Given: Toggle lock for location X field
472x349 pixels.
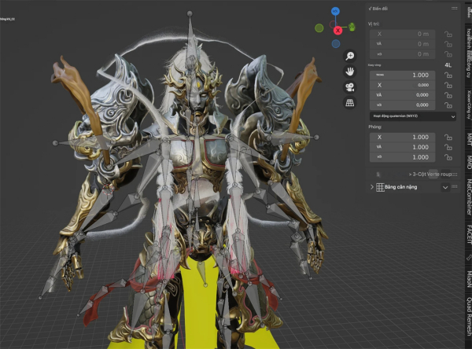Looking at the screenshot, I should click(x=448, y=34).
